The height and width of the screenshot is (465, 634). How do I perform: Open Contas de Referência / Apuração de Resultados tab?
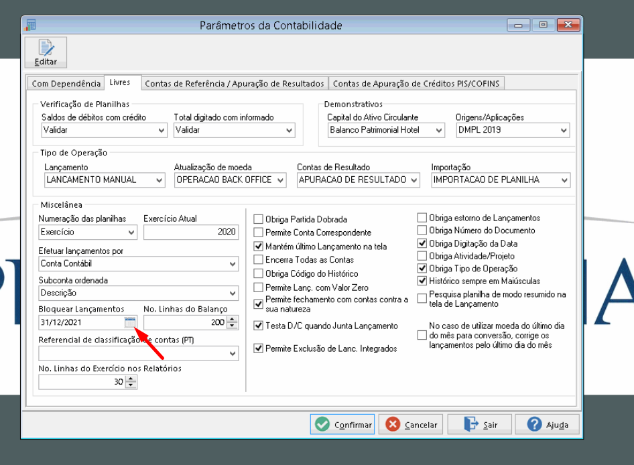click(235, 83)
